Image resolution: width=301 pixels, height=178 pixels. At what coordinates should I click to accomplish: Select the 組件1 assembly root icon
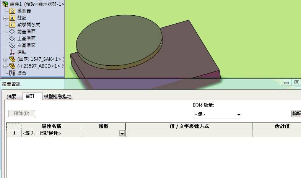pyautogui.click(x=5, y=4)
